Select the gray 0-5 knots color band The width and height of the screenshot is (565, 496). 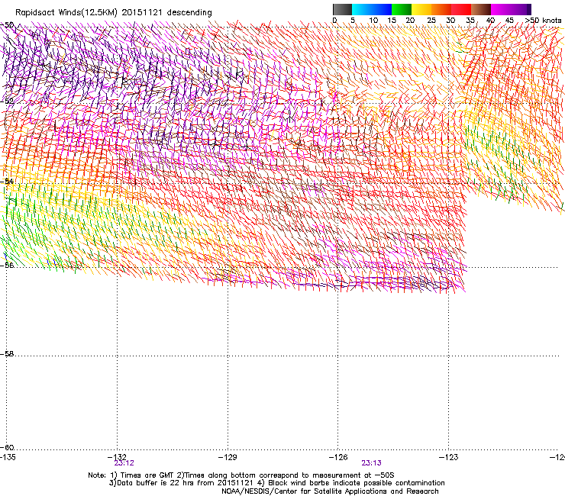click(x=342, y=9)
